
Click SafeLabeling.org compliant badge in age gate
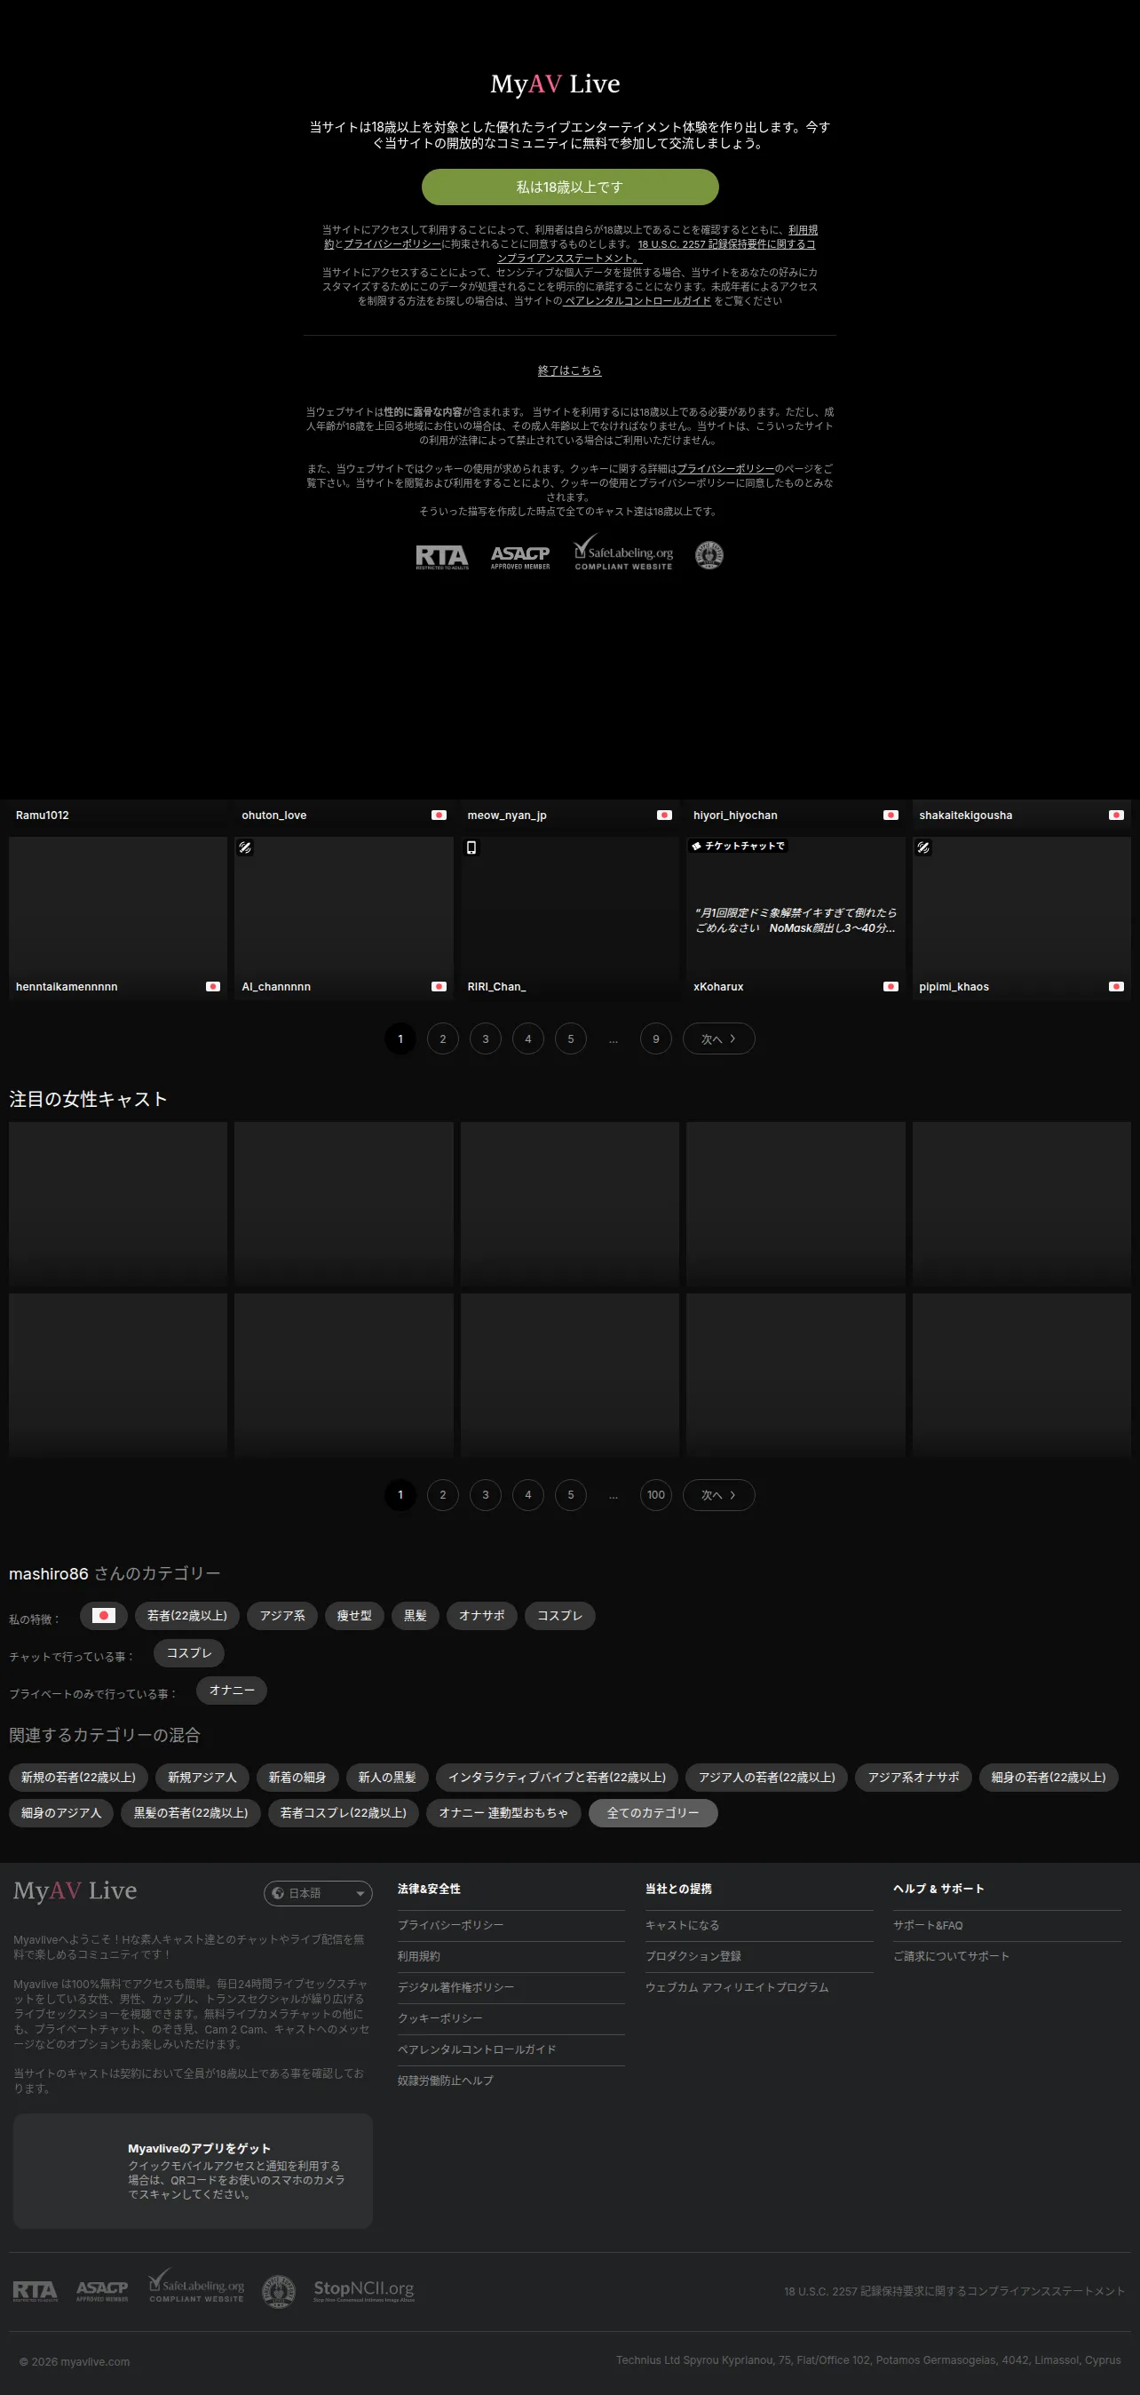click(623, 553)
